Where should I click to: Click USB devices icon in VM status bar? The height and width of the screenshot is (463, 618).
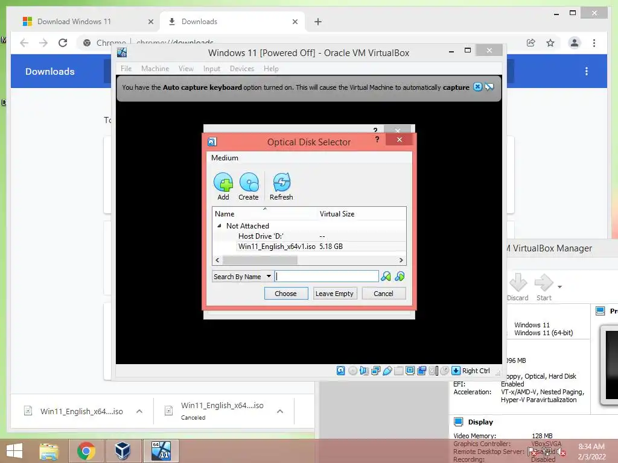pos(387,371)
